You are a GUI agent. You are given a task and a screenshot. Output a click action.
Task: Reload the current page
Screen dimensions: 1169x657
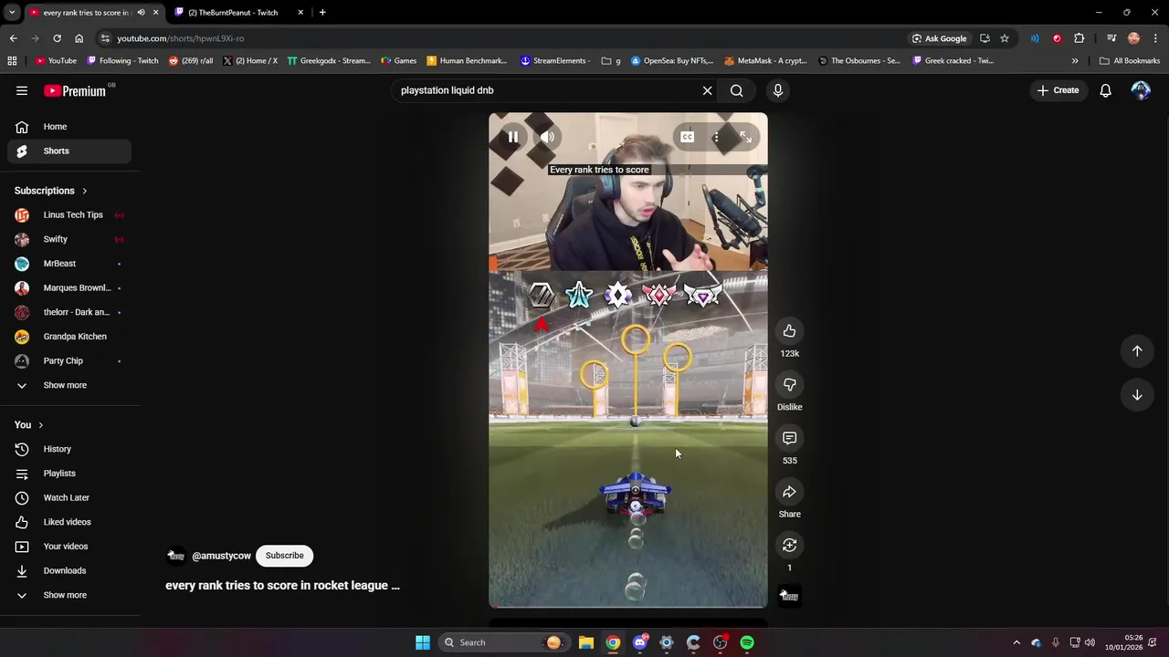57,38
